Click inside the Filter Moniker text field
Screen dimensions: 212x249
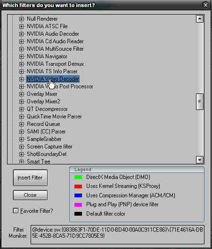pos(117,234)
